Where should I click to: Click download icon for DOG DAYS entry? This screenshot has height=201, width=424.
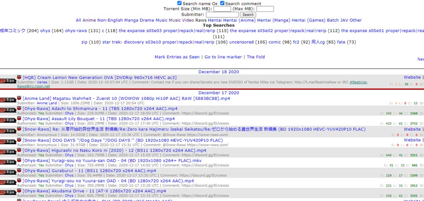(19, 140)
